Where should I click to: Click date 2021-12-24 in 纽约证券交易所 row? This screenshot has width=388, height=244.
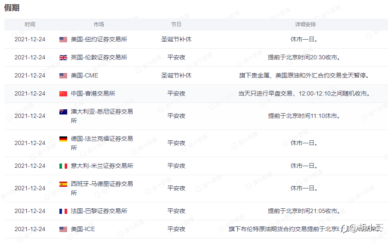pos(30,39)
